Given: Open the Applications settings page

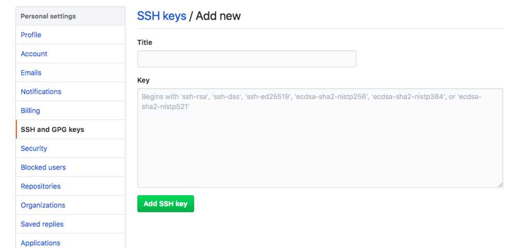Looking at the screenshot, I should pos(40,243).
